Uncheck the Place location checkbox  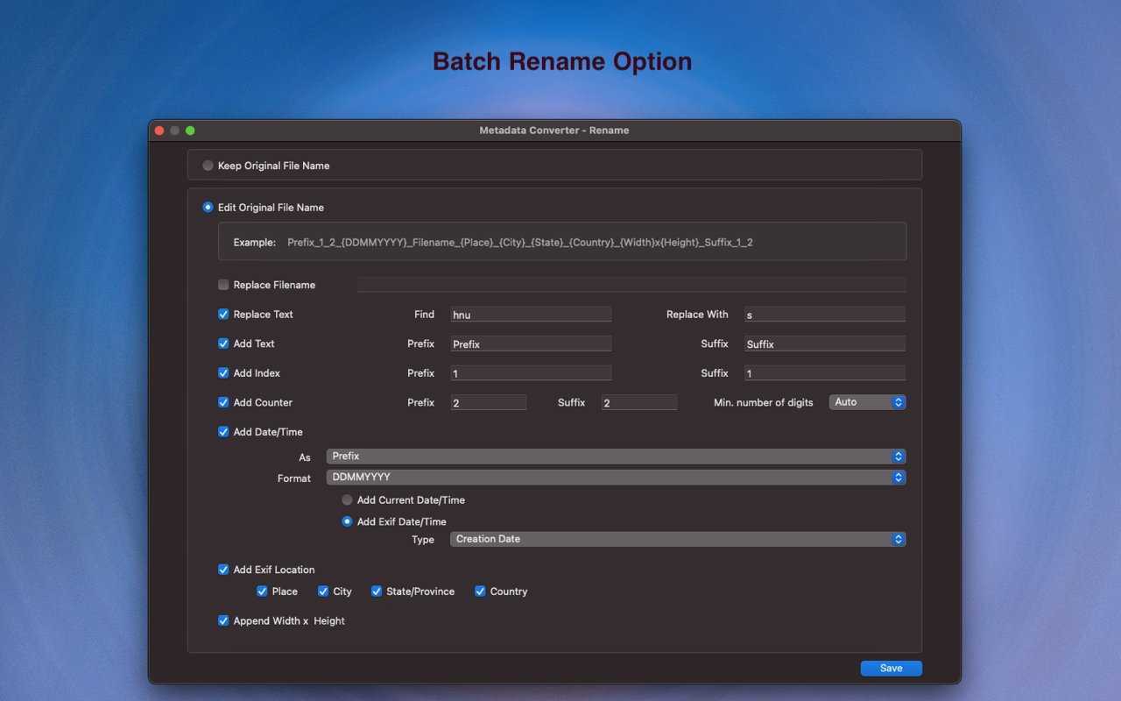(262, 591)
